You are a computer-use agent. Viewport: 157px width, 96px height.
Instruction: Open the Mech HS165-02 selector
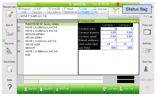coord(70,11)
